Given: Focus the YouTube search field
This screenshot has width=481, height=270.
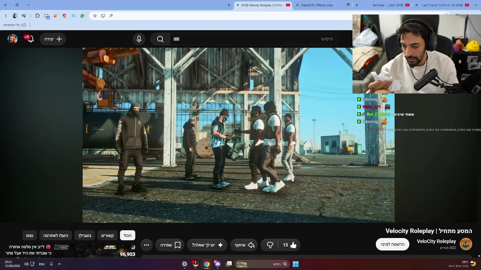Looking at the screenshot, I should [x=254, y=39].
